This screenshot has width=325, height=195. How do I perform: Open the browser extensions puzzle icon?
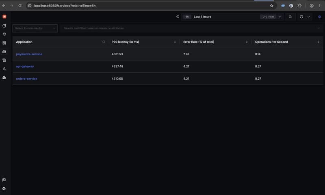click(x=299, y=6)
